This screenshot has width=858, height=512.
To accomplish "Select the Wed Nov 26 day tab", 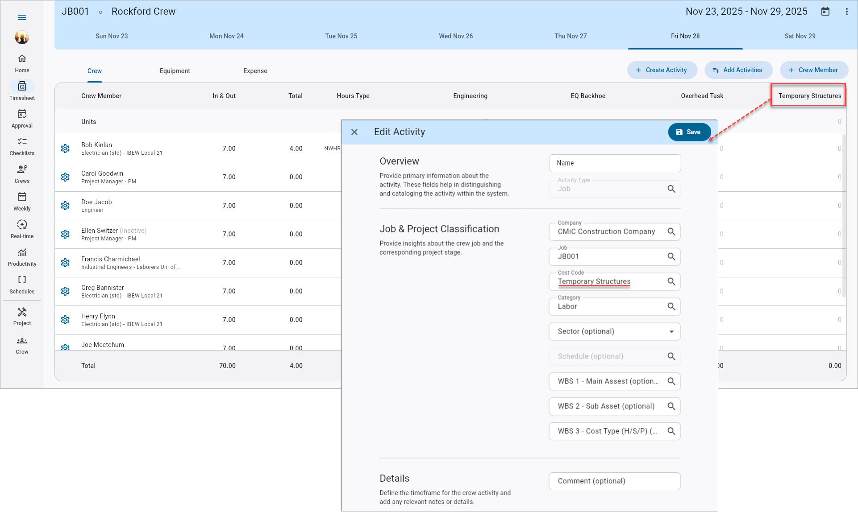I will [456, 36].
